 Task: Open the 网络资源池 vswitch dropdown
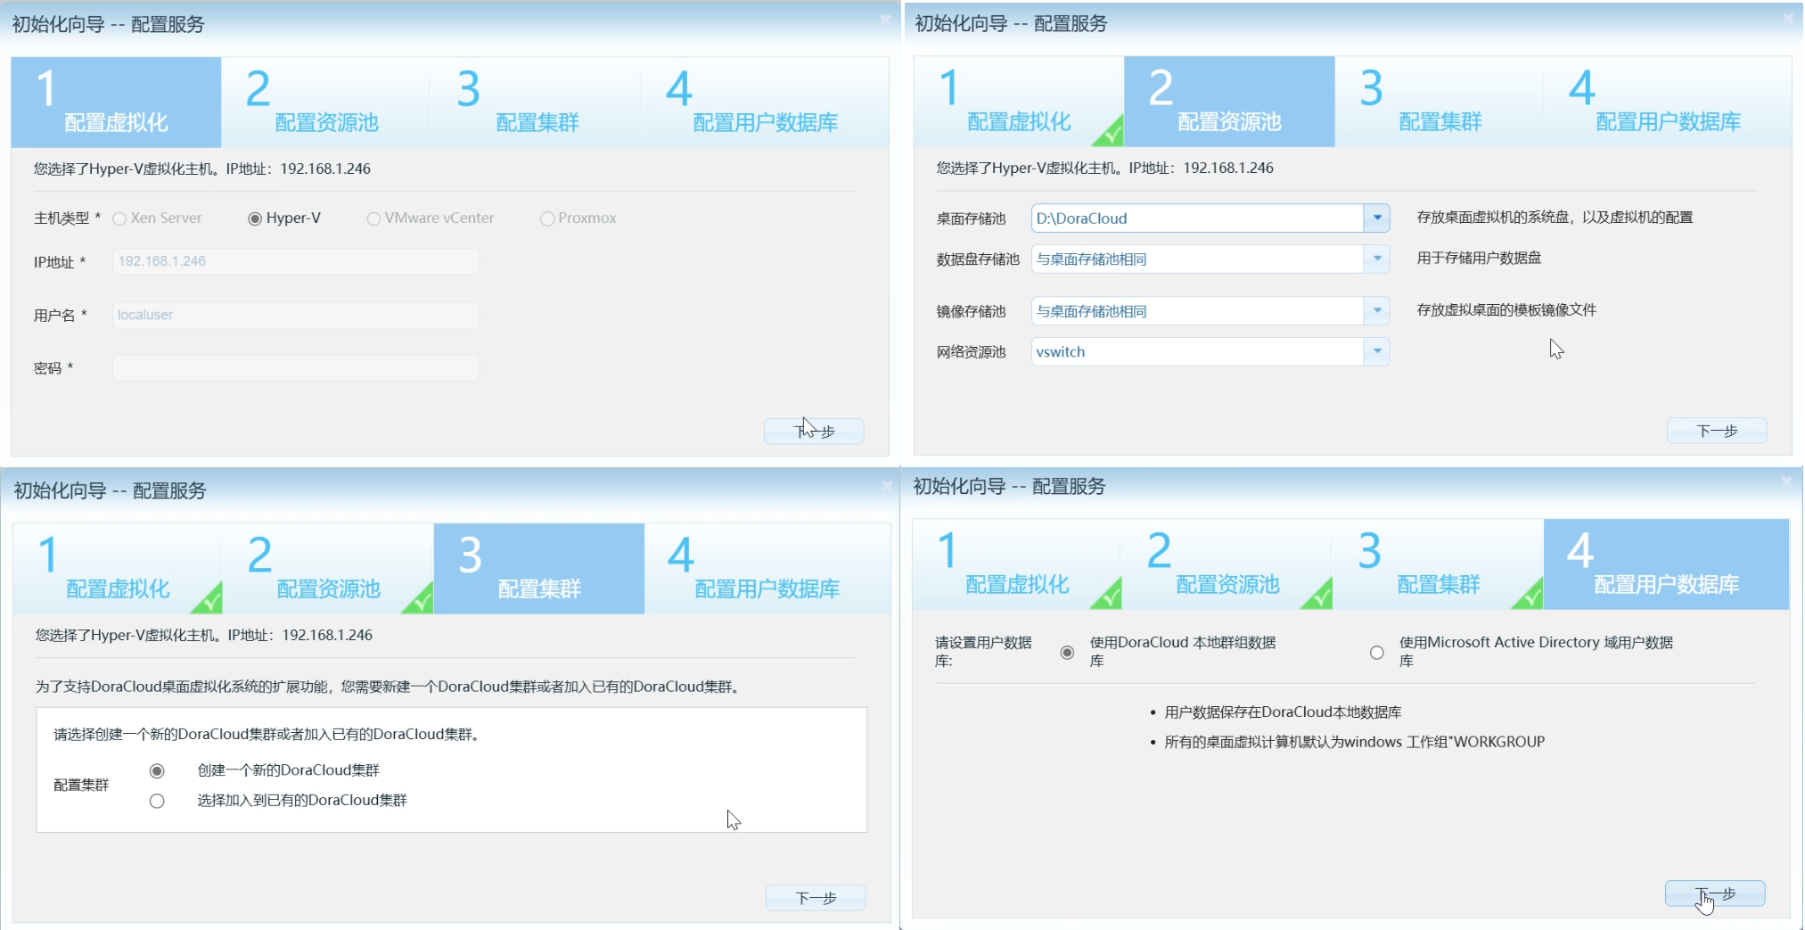[x=1376, y=352]
